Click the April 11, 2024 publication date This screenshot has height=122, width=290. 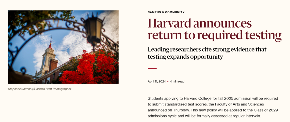157,81
